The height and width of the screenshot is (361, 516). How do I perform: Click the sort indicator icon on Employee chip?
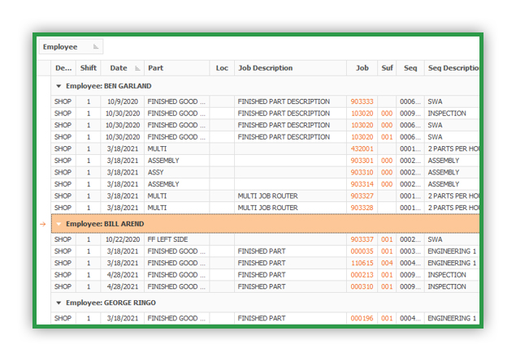click(96, 46)
